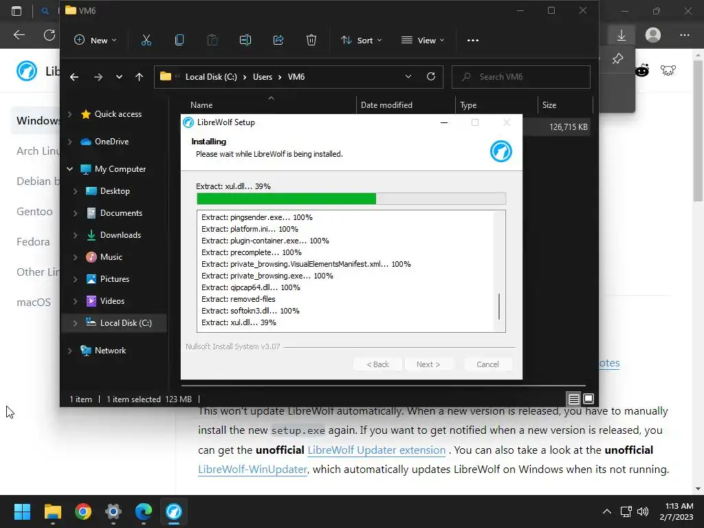Sort by Size column header
The height and width of the screenshot is (528, 704).
549,105
